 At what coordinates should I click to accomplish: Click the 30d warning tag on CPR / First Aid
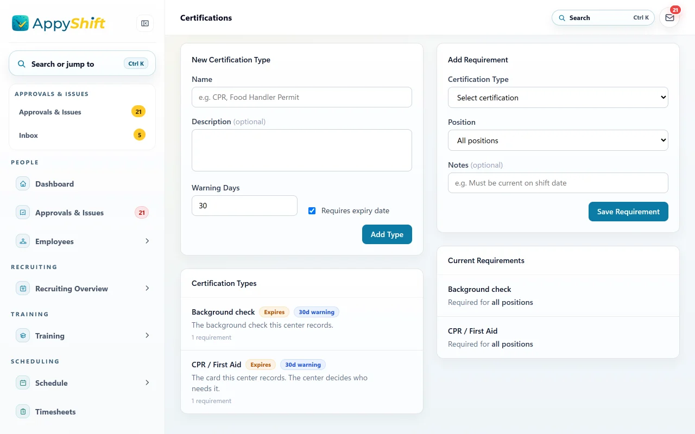pyautogui.click(x=303, y=365)
